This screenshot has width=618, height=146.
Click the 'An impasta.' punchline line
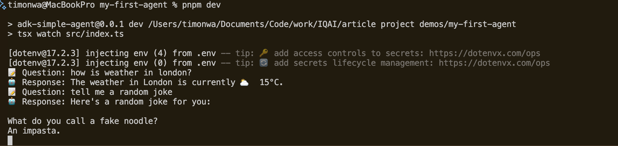click(x=34, y=131)
